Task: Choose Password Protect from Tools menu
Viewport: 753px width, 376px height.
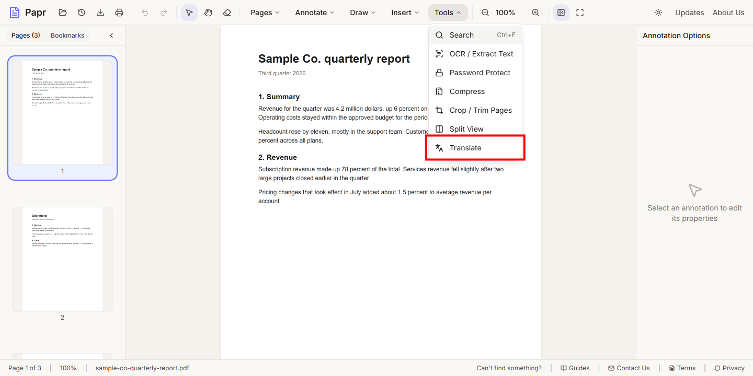Action: pos(475,73)
